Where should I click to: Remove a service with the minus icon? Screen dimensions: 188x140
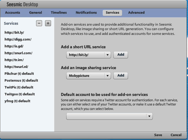click(x=39, y=23)
